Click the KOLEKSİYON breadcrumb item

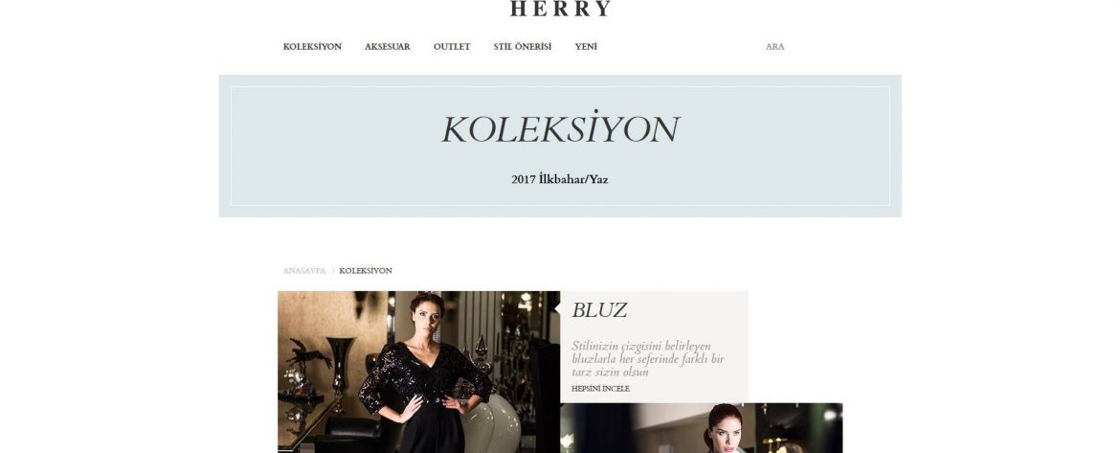click(366, 271)
